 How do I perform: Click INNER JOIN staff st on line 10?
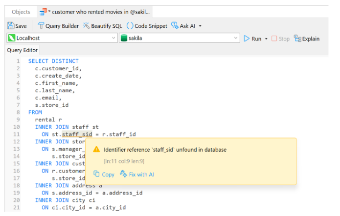point(67,127)
